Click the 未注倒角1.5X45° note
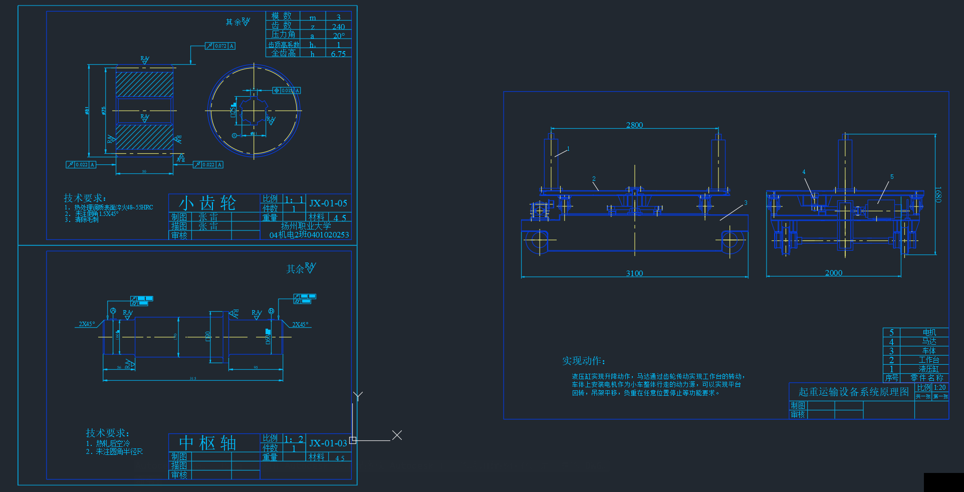The width and height of the screenshot is (964, 492). 97,213
